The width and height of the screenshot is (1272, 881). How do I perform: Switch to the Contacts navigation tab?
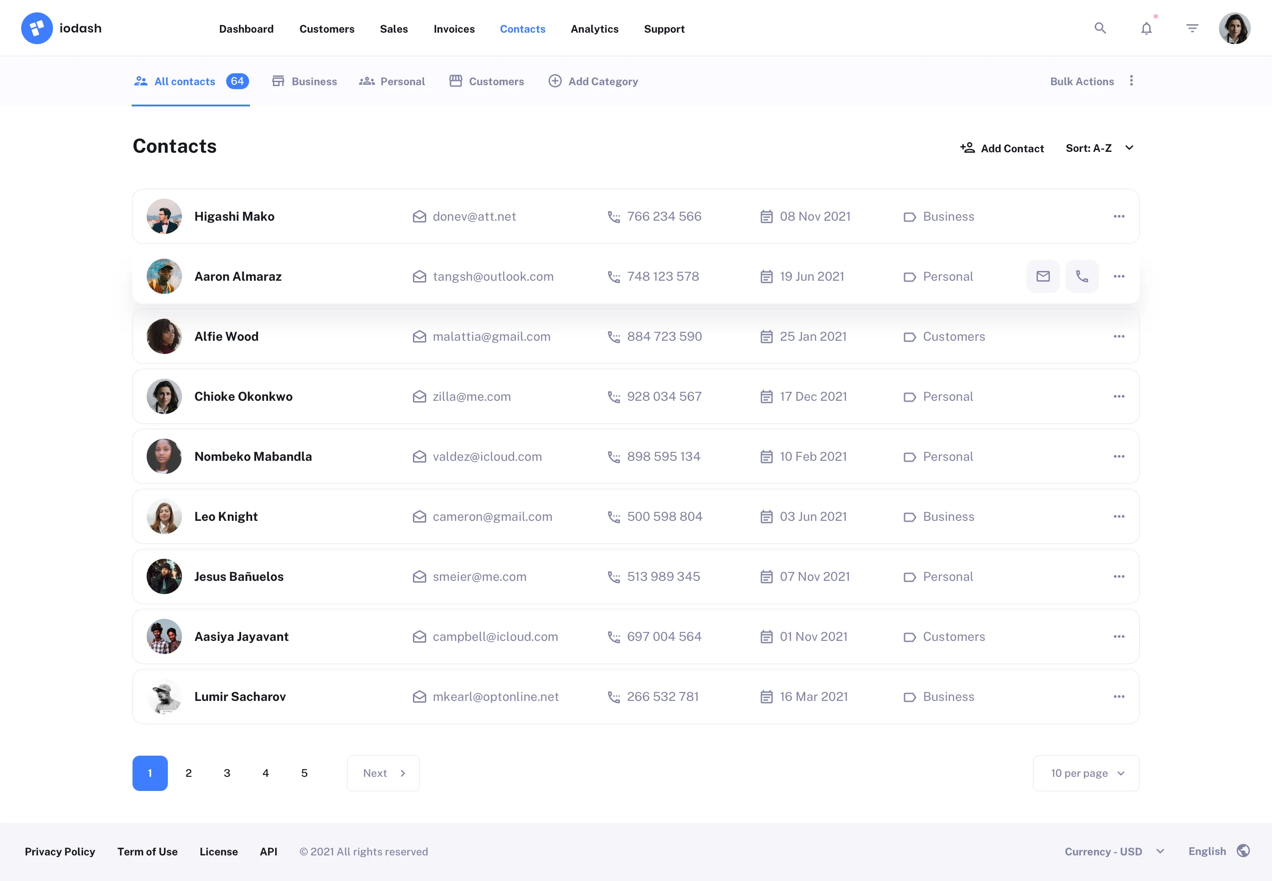pyautogui.click(x=522, y=29)
